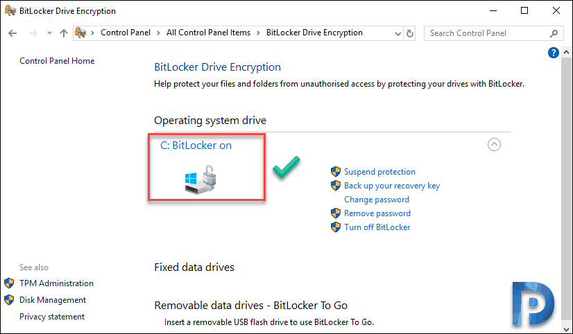Open recent locations dropdown arrow
Image resolution: width=573 pixels, height=334 pixels.
tap(49, 33)
